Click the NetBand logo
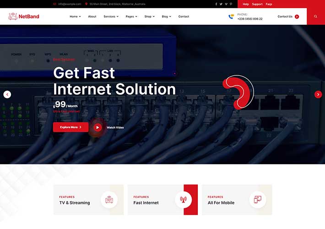Image resolution: width=325 pixels, height=229 pixels. pos(24,16)
